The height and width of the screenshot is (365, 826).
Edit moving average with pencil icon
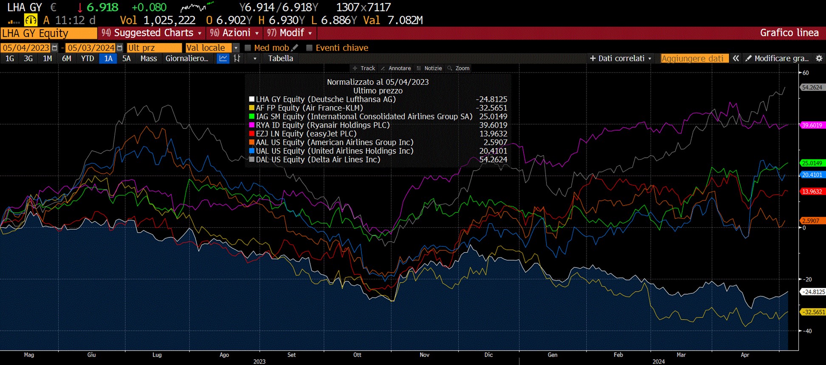coord(295,47)
